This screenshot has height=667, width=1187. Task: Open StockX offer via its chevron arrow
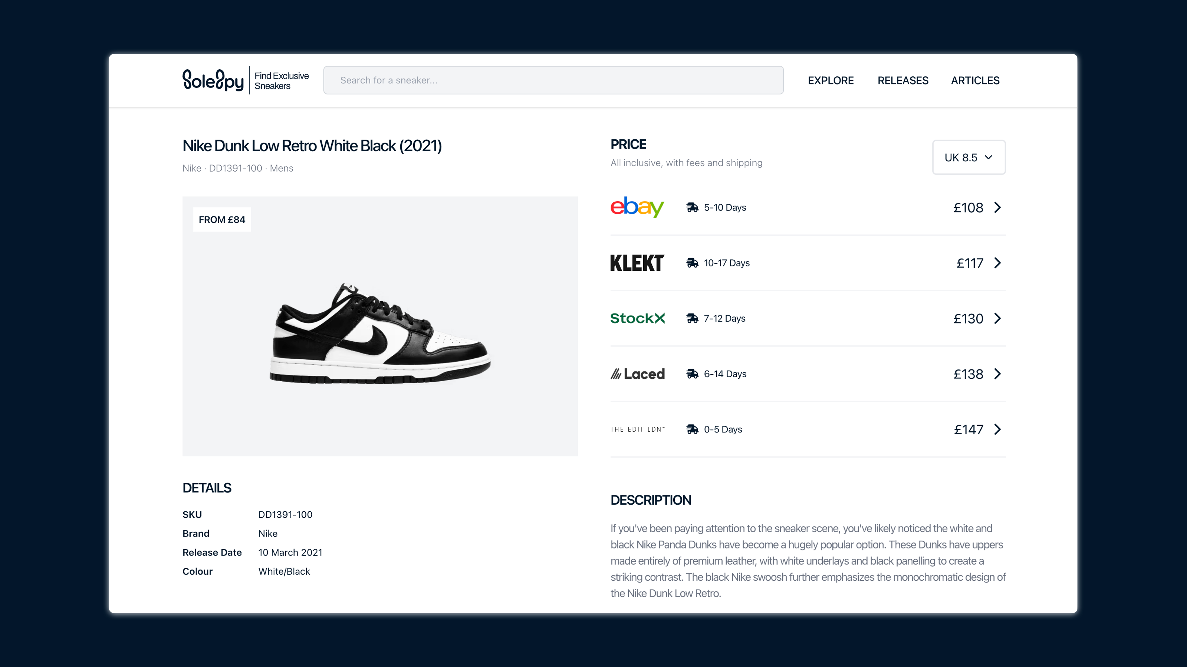[x=997, y=319]
